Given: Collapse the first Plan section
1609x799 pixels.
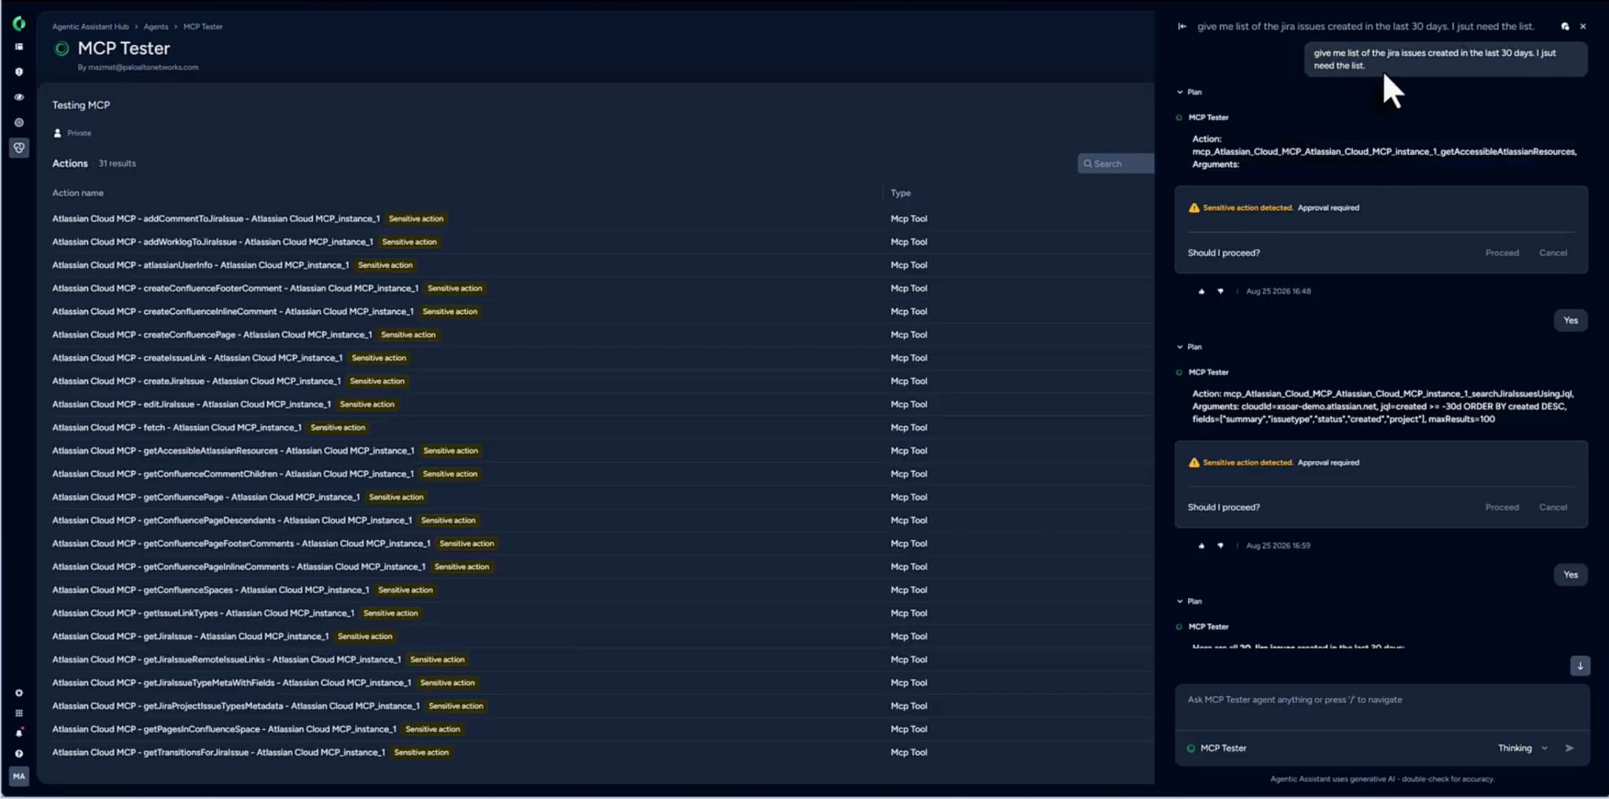Looking at the screenshot, I should [1180, 92].
